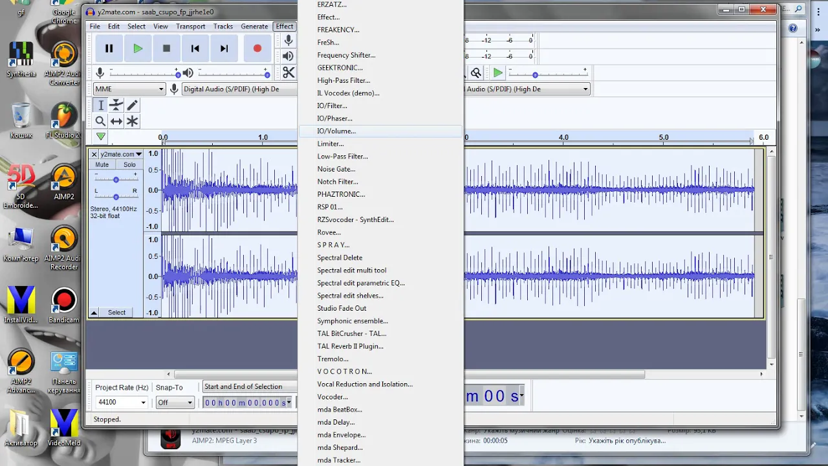Viewport: 828px width, 466px height.
Task: Adjust the playback volume slider
Action: [234, 73]
